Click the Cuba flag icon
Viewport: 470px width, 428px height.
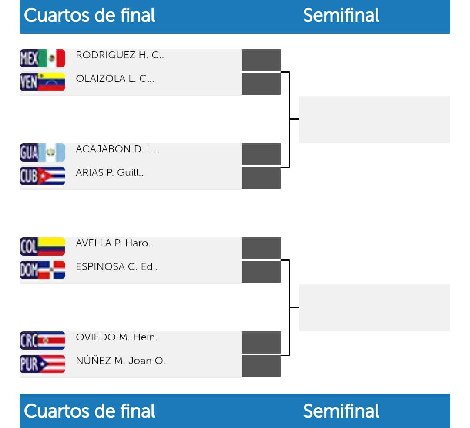click(42, 176)
